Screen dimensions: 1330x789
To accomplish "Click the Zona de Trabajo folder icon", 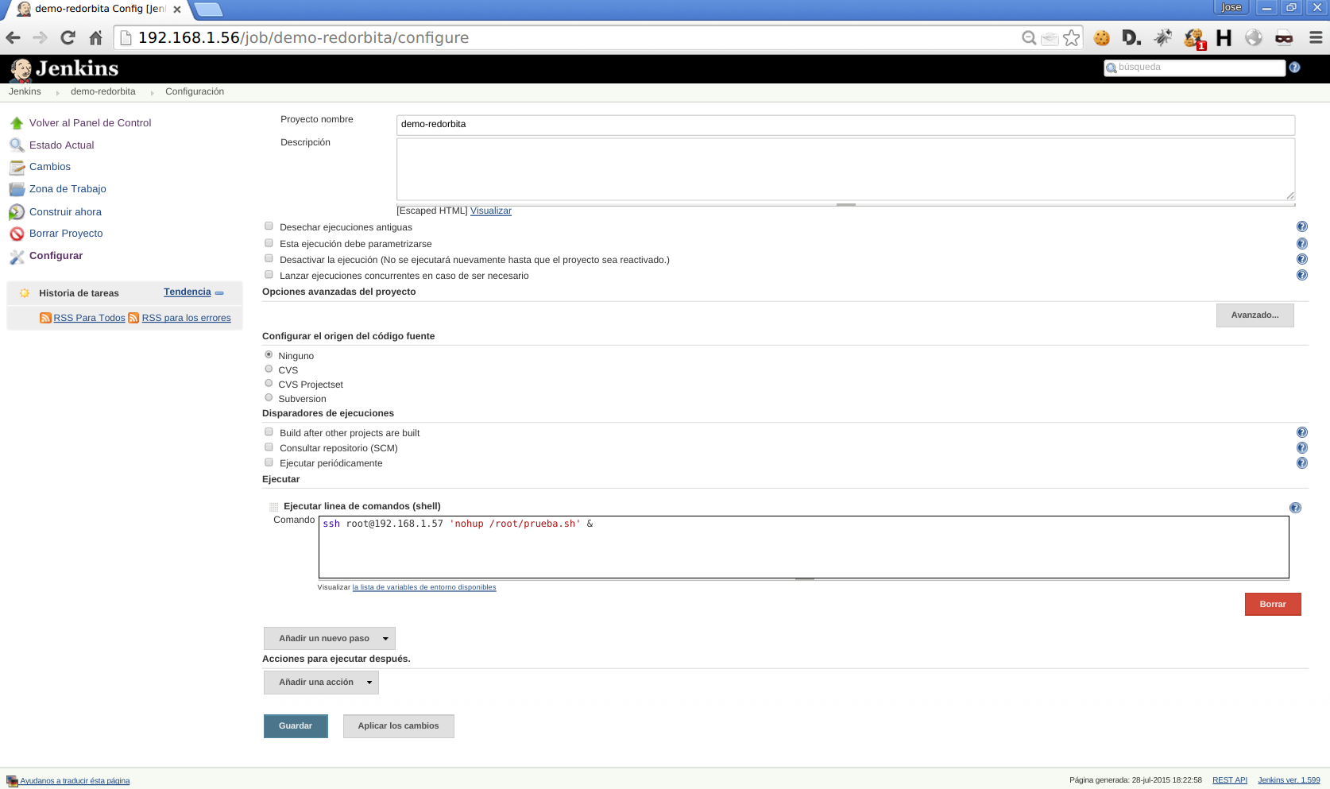I will (x=17, y=189).
